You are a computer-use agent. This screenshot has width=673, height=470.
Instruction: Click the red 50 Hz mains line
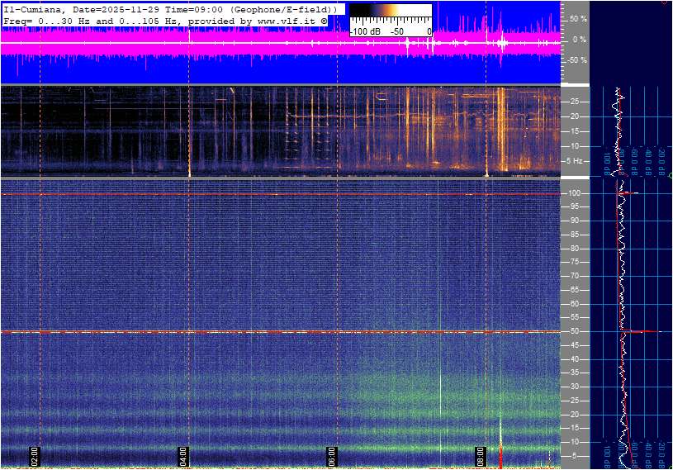click(x=248, y=332)
